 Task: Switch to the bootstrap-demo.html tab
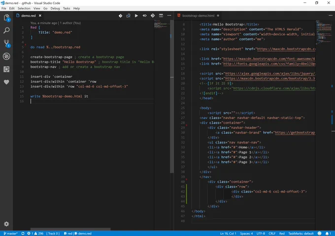click(198, 16)
